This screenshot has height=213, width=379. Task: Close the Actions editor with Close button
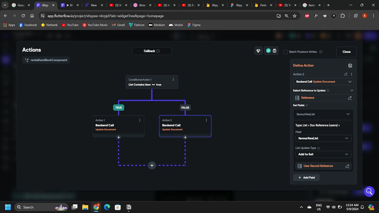[346, 52]
